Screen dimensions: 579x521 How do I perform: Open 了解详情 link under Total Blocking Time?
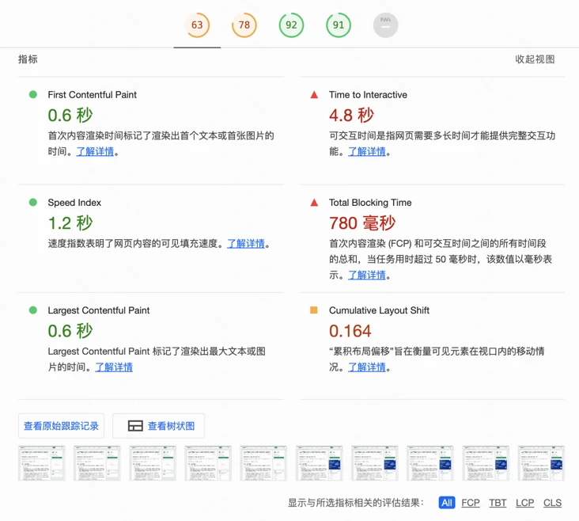367,275
